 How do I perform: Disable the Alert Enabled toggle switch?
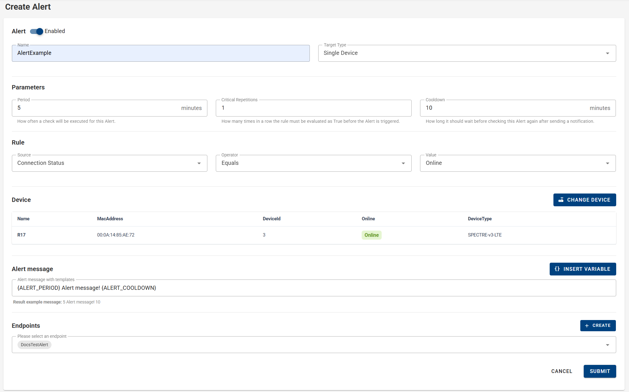tap(37, 31)
